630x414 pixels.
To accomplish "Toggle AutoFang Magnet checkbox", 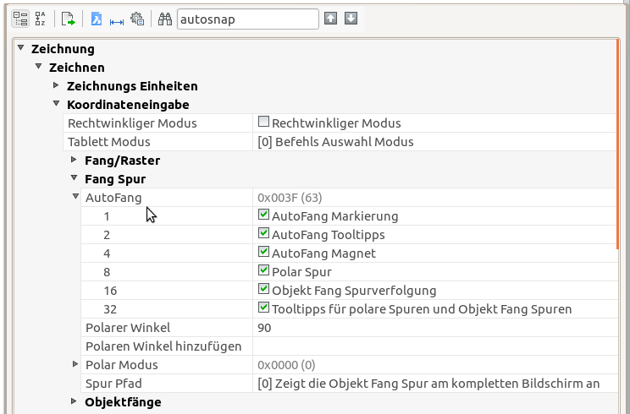I will pos(263,253).
